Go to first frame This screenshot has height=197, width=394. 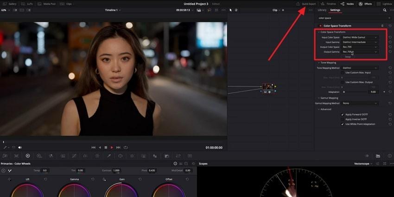tap(93, 148)
